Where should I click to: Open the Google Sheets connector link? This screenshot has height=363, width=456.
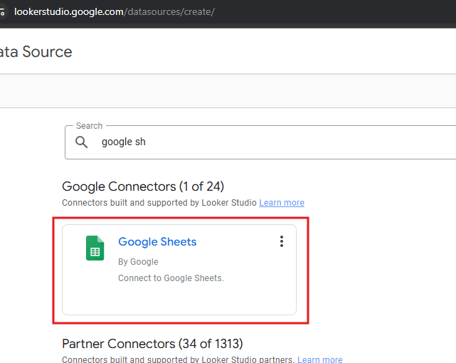point(157,242)
